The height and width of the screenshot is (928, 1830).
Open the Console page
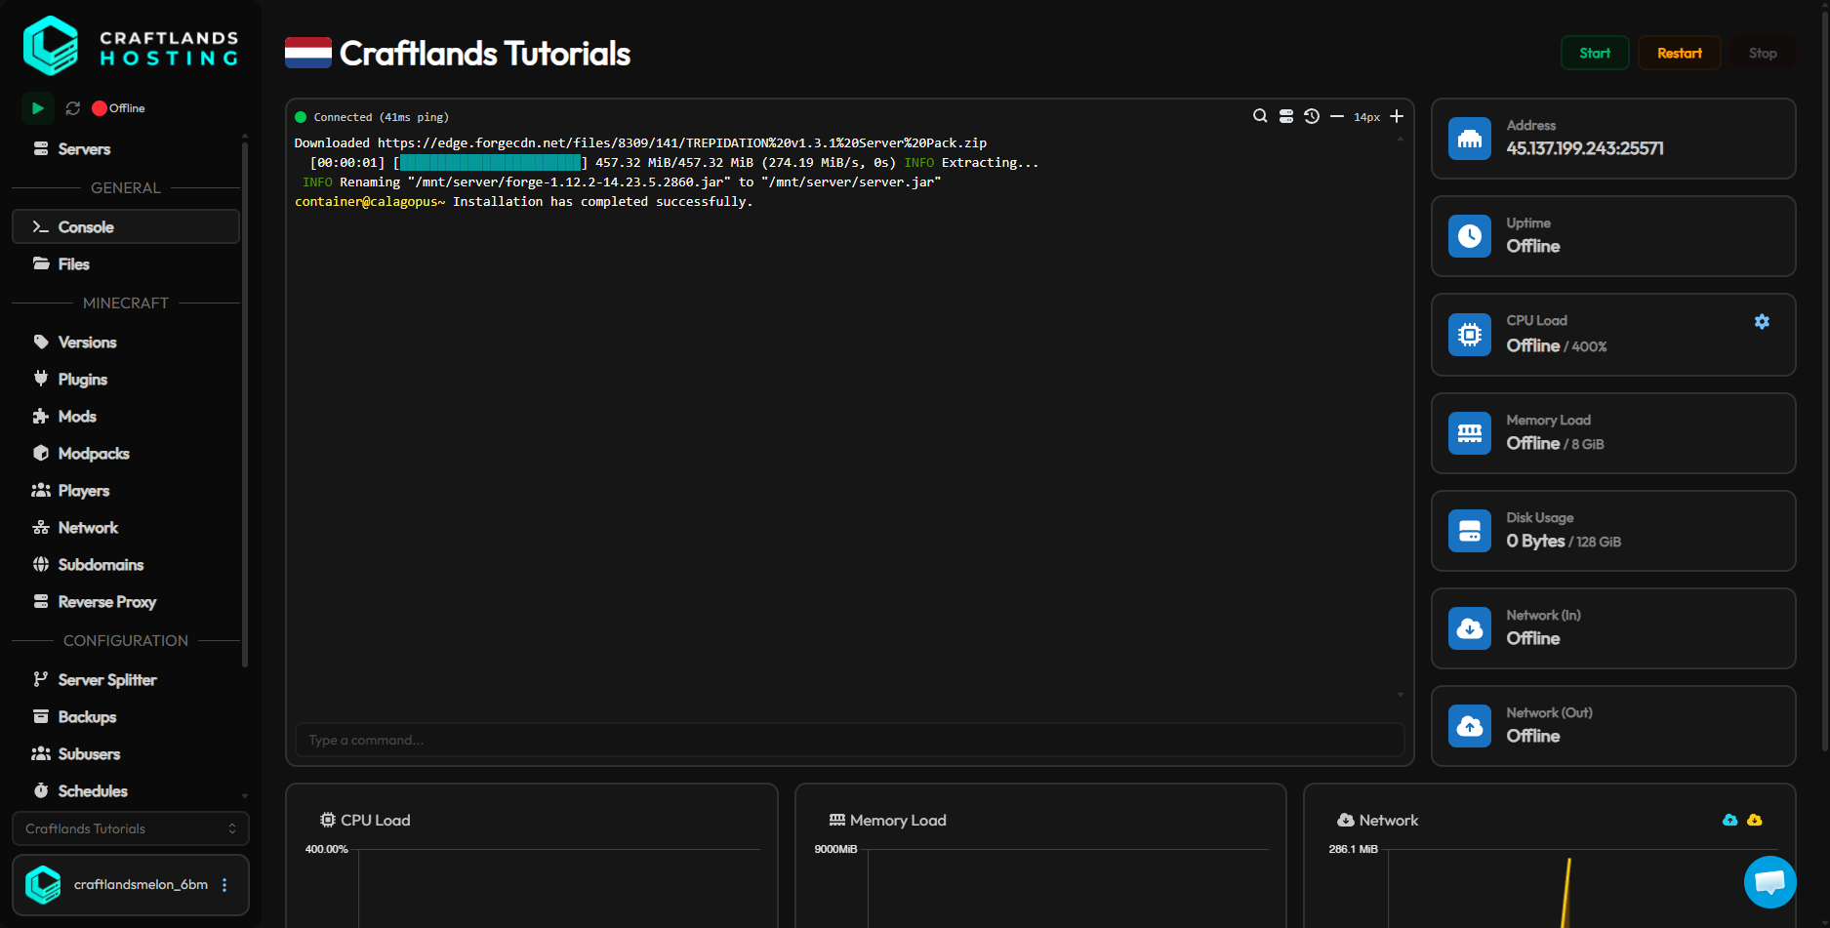click(126, 226)
